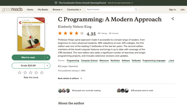Open the Browse dropdown menu
The width and height of the screenshot is (187, 105).
click(x=58, y=10)
